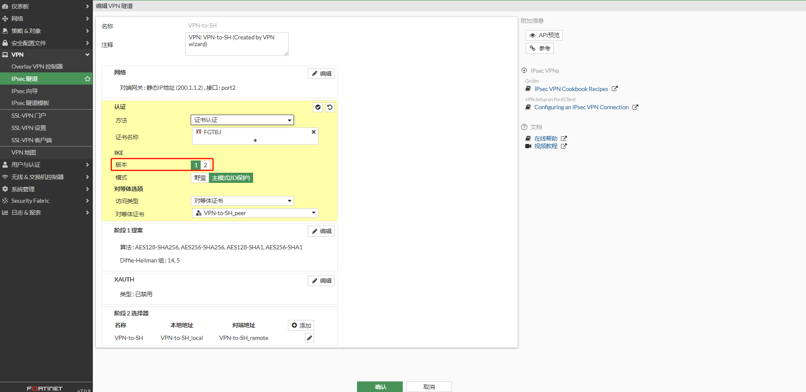Click the revert arrow icon in 认证 section
The image size is (806, 392).
[330, 108]
